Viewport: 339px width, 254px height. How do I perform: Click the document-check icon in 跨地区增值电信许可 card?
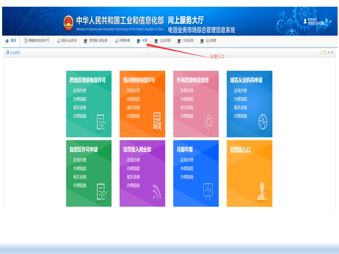pyautogui.click(x=101, y=122)
